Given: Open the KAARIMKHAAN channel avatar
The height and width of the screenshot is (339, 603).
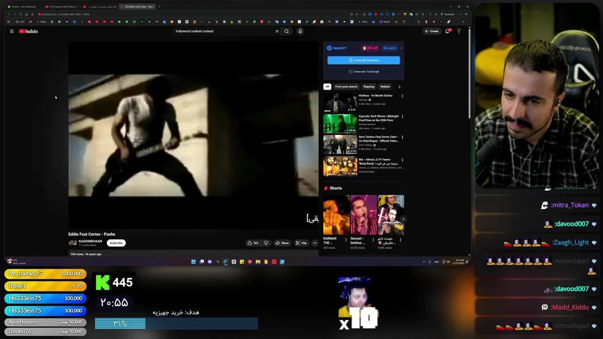Looking at the screenshot, I should click(73, 243).
